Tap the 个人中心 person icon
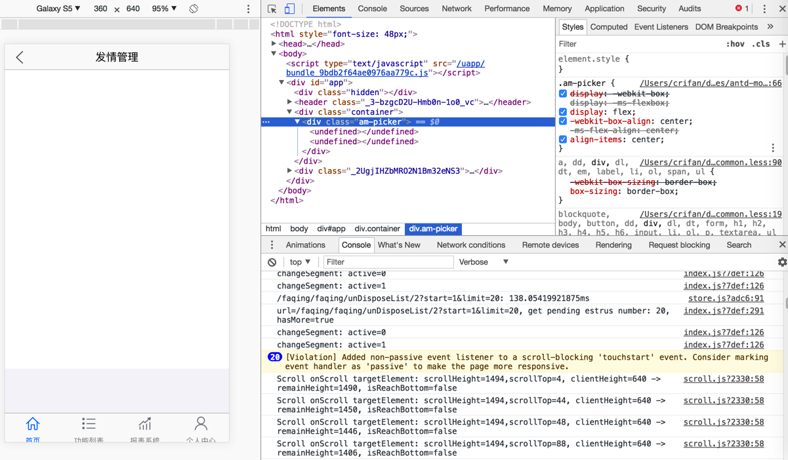Screen dimensions: 788x460 click(201, 424)
